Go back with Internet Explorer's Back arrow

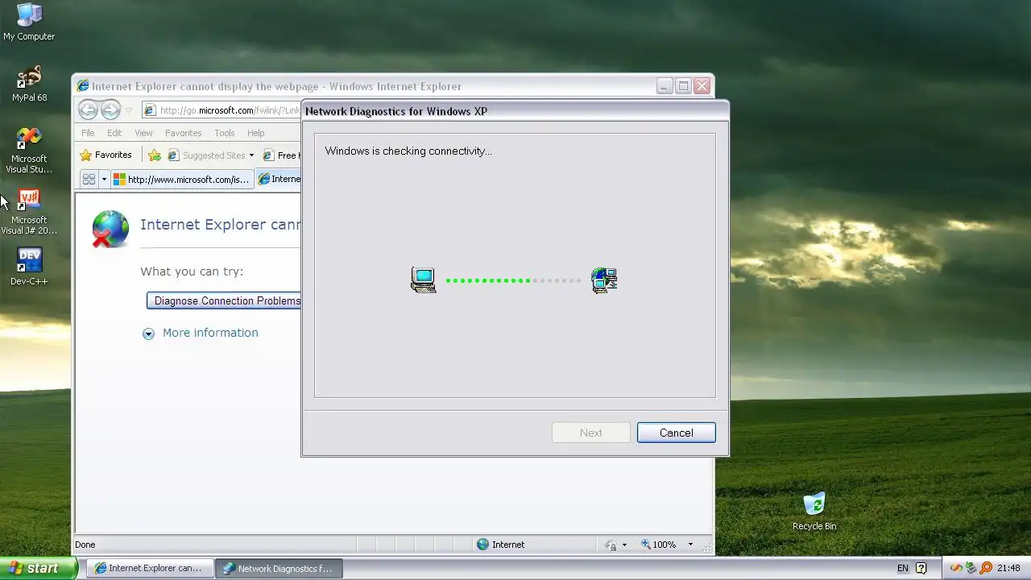(x=89, y=110)
